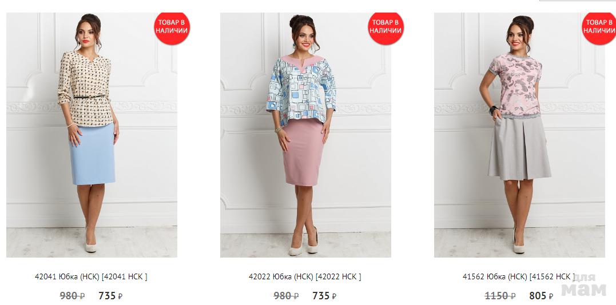The image size is (616, 305).
Task: Open the 42041 Юбка (НСК) product link
Action: coord(91,277)
